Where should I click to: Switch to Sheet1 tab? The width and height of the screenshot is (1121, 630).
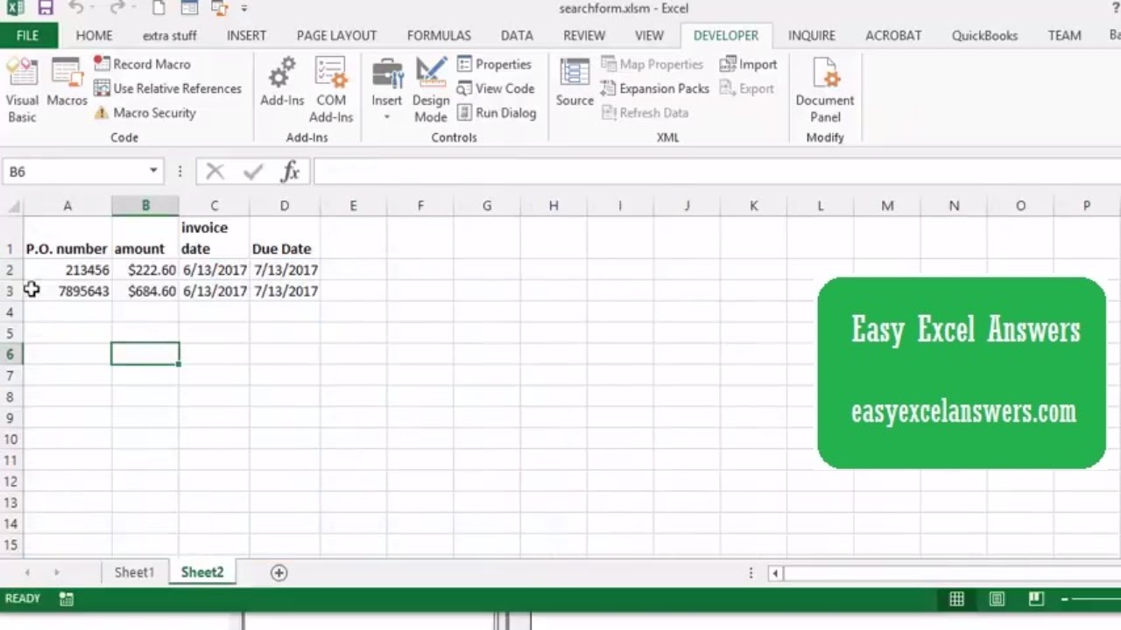pyautogui.click(x=134, y=572)
